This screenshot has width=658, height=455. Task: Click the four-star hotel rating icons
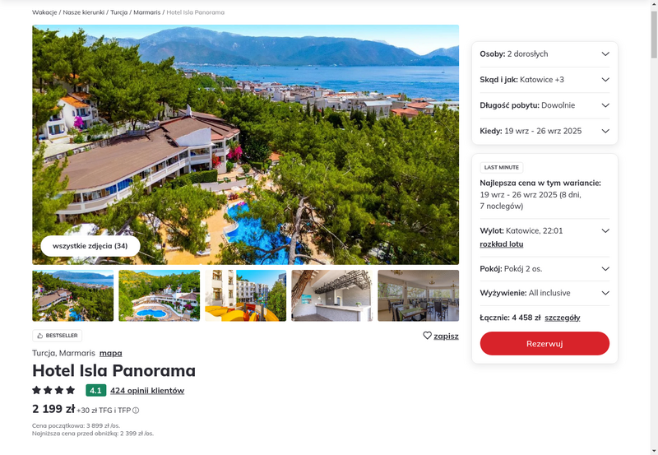(53, 390)
